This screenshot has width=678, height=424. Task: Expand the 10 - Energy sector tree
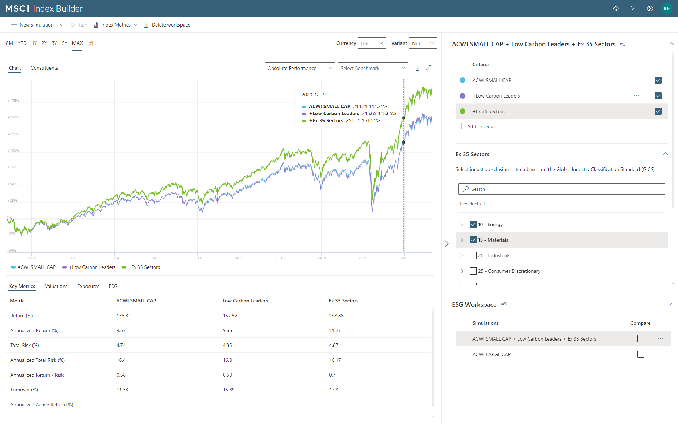462,224
